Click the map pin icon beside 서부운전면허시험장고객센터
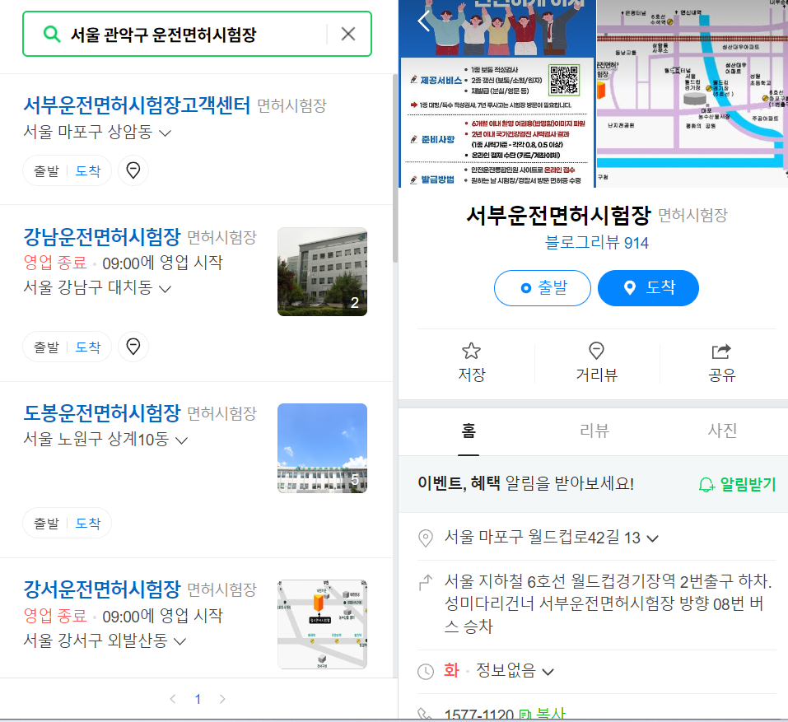The height and width of the screenshot is (722, 788). pos(133,170)
